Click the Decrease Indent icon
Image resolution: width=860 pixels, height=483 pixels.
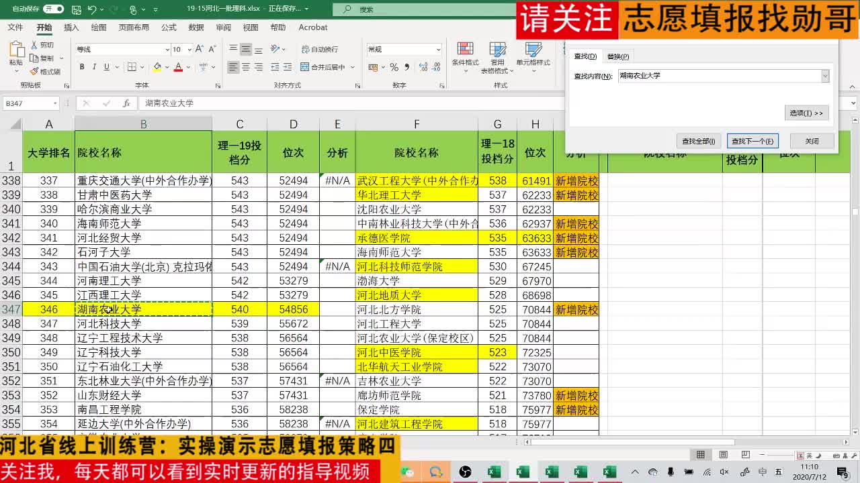(x=274, y=67)
